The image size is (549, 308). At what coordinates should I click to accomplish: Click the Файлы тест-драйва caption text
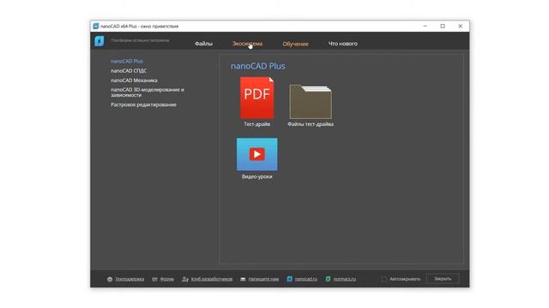tap(311, 124)
